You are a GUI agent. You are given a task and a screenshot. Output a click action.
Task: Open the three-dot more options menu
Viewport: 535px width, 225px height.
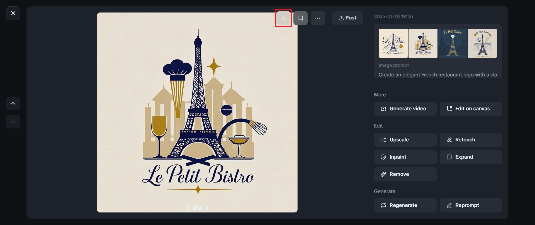tap(318, 18)
